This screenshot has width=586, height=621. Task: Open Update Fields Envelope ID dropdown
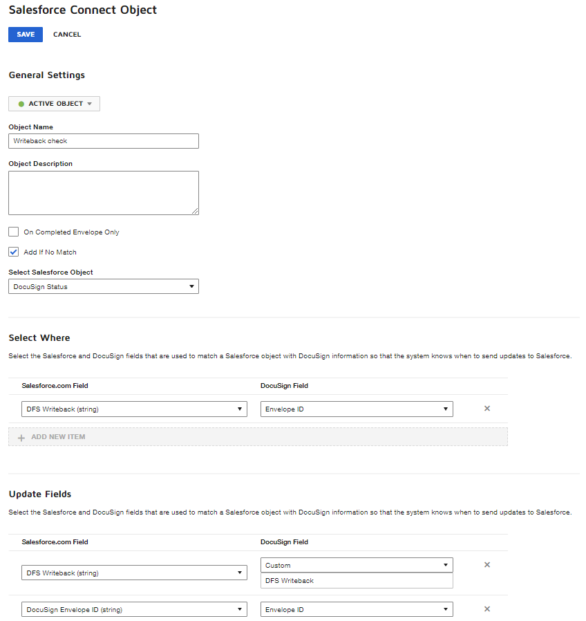click(x=357, y=609)
